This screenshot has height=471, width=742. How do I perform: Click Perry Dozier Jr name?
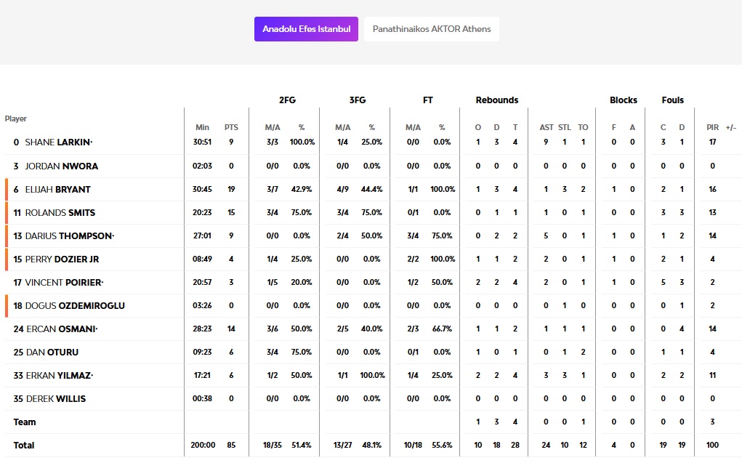pyautogui.click(x=62, y=259)
